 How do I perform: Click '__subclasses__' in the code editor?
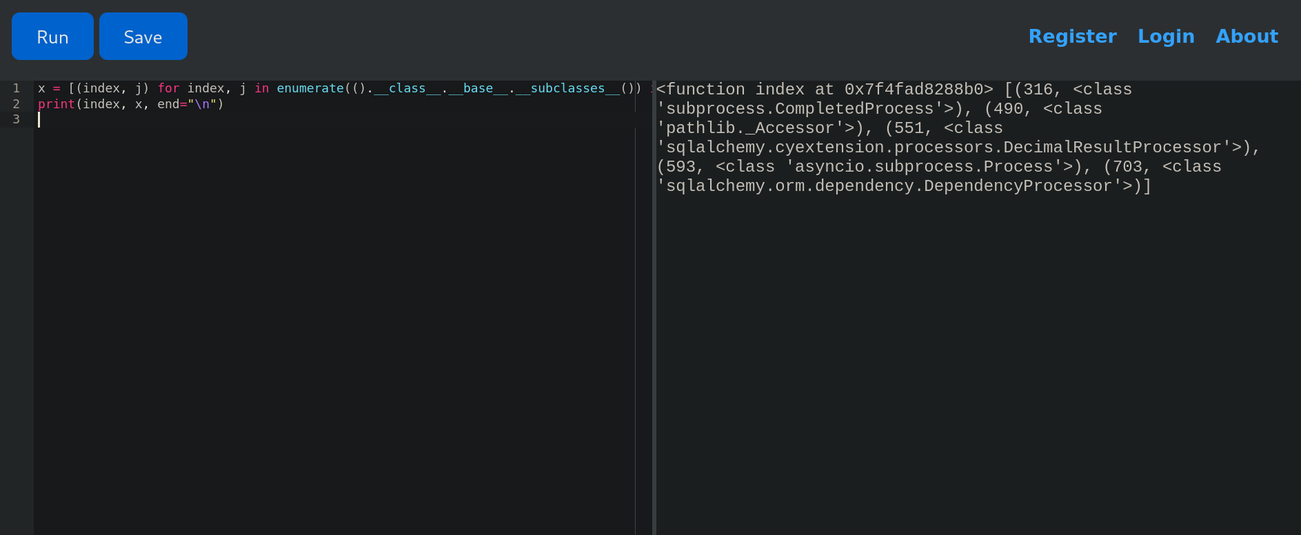click(x=567, y=88)
